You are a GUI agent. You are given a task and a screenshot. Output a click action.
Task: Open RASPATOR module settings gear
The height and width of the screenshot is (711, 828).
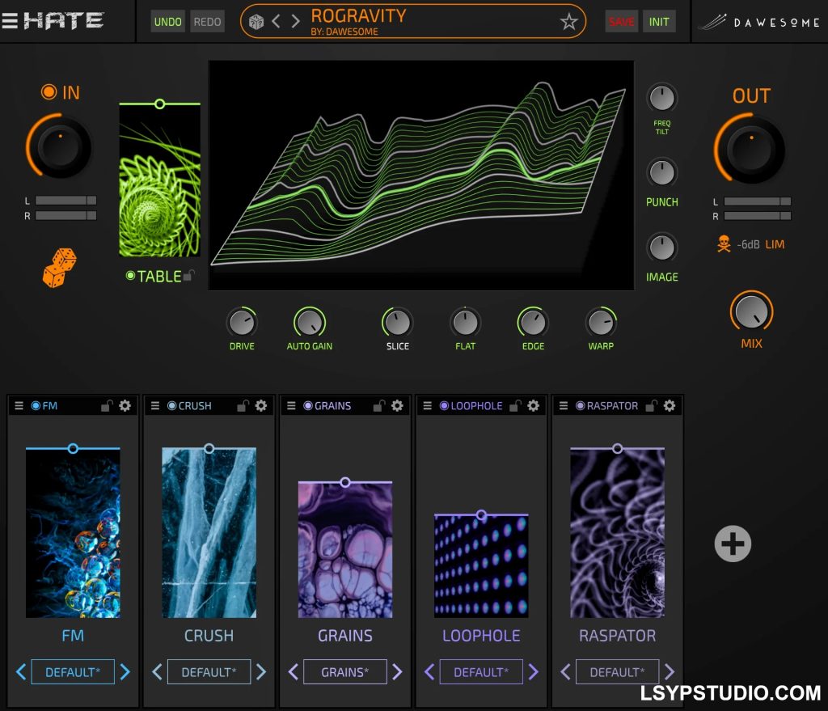(x=669, y=406)
